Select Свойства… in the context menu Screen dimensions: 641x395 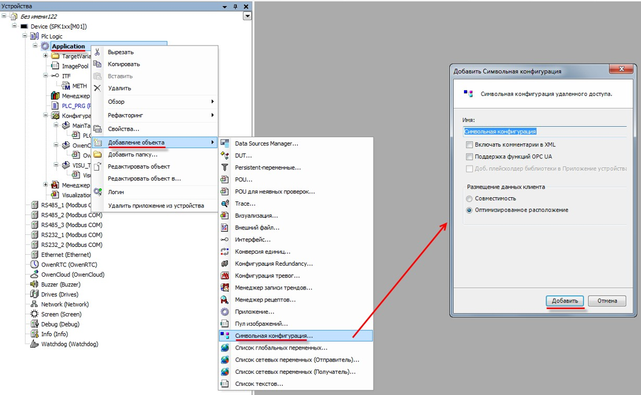pyautogui.click(x=124, y=129)
